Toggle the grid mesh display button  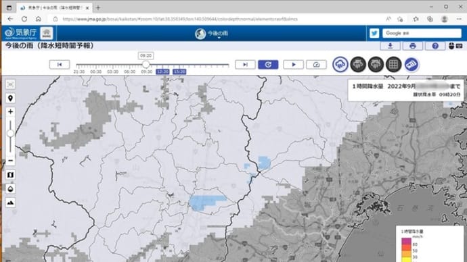coord(393,64)
